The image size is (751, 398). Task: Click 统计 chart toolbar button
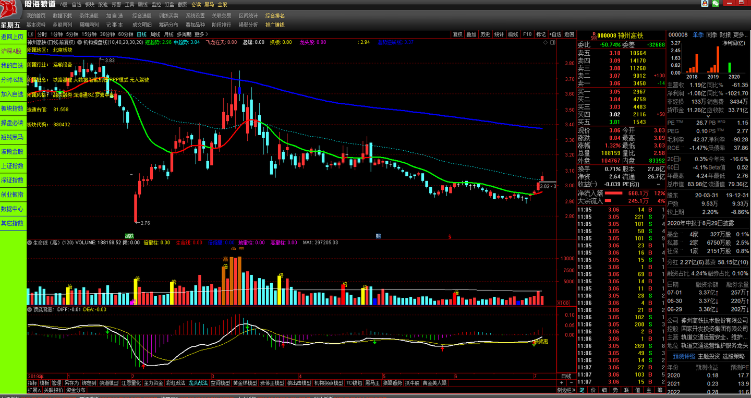point(499,34)
